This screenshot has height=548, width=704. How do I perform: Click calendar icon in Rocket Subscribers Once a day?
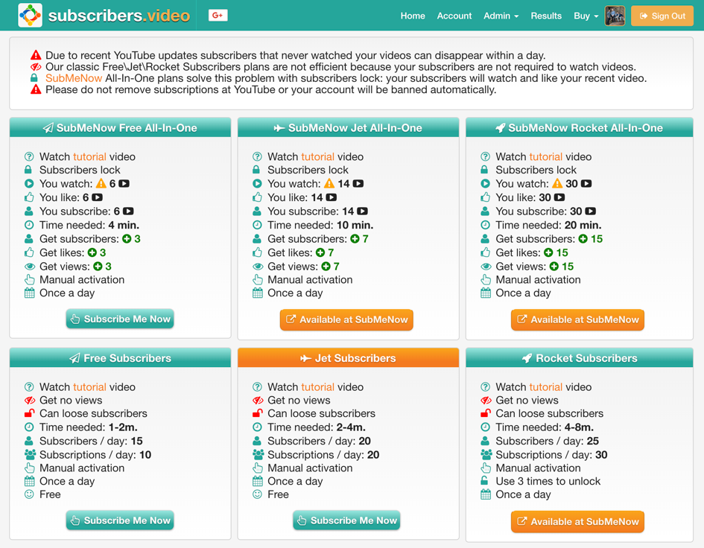[x=486, y=494]
